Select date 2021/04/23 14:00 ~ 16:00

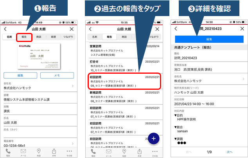(x=194, y=104)
